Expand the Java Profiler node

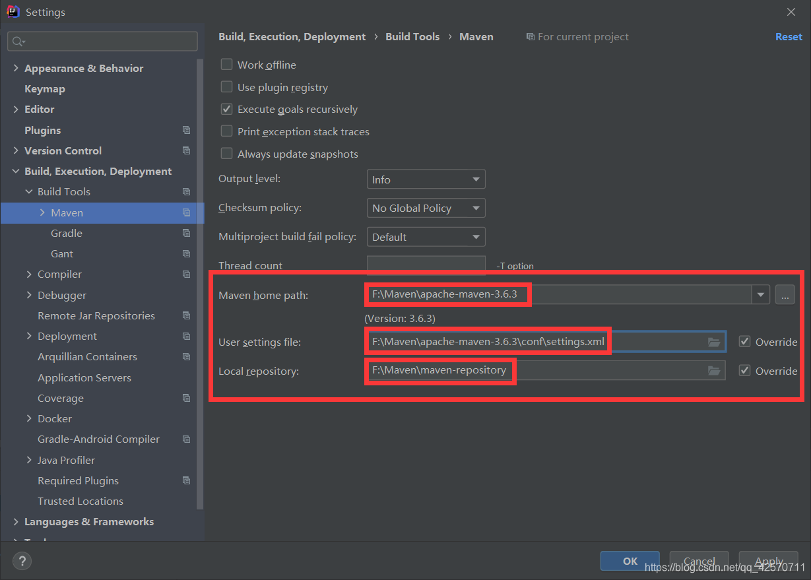pos(29,460)
